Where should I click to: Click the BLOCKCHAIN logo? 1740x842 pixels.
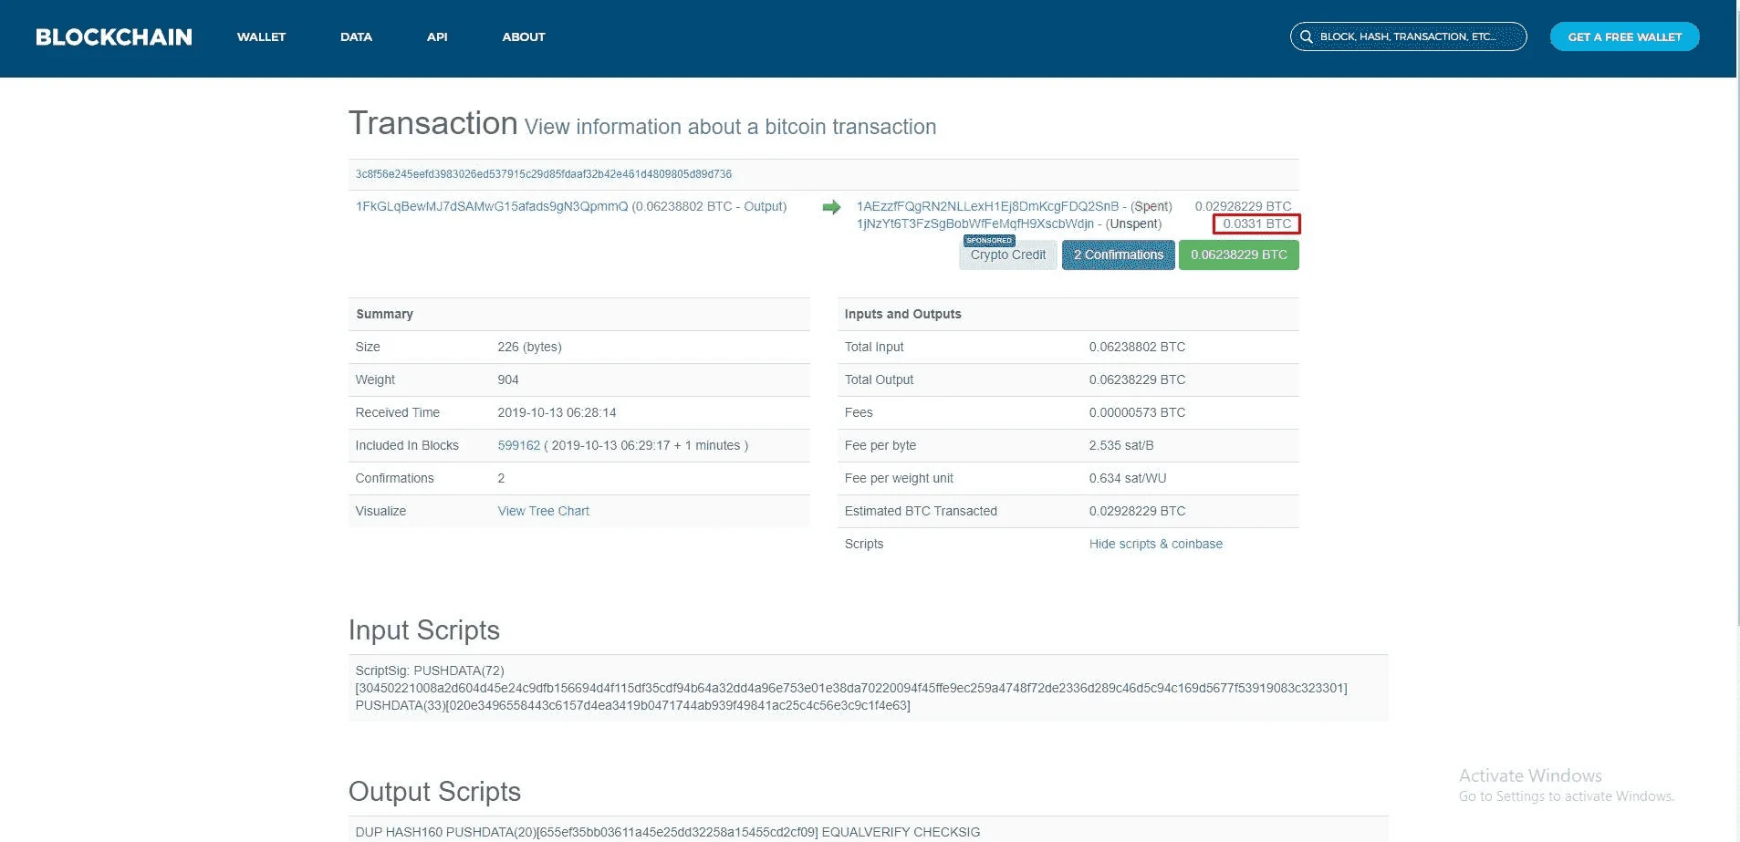(x=114, y=36)
